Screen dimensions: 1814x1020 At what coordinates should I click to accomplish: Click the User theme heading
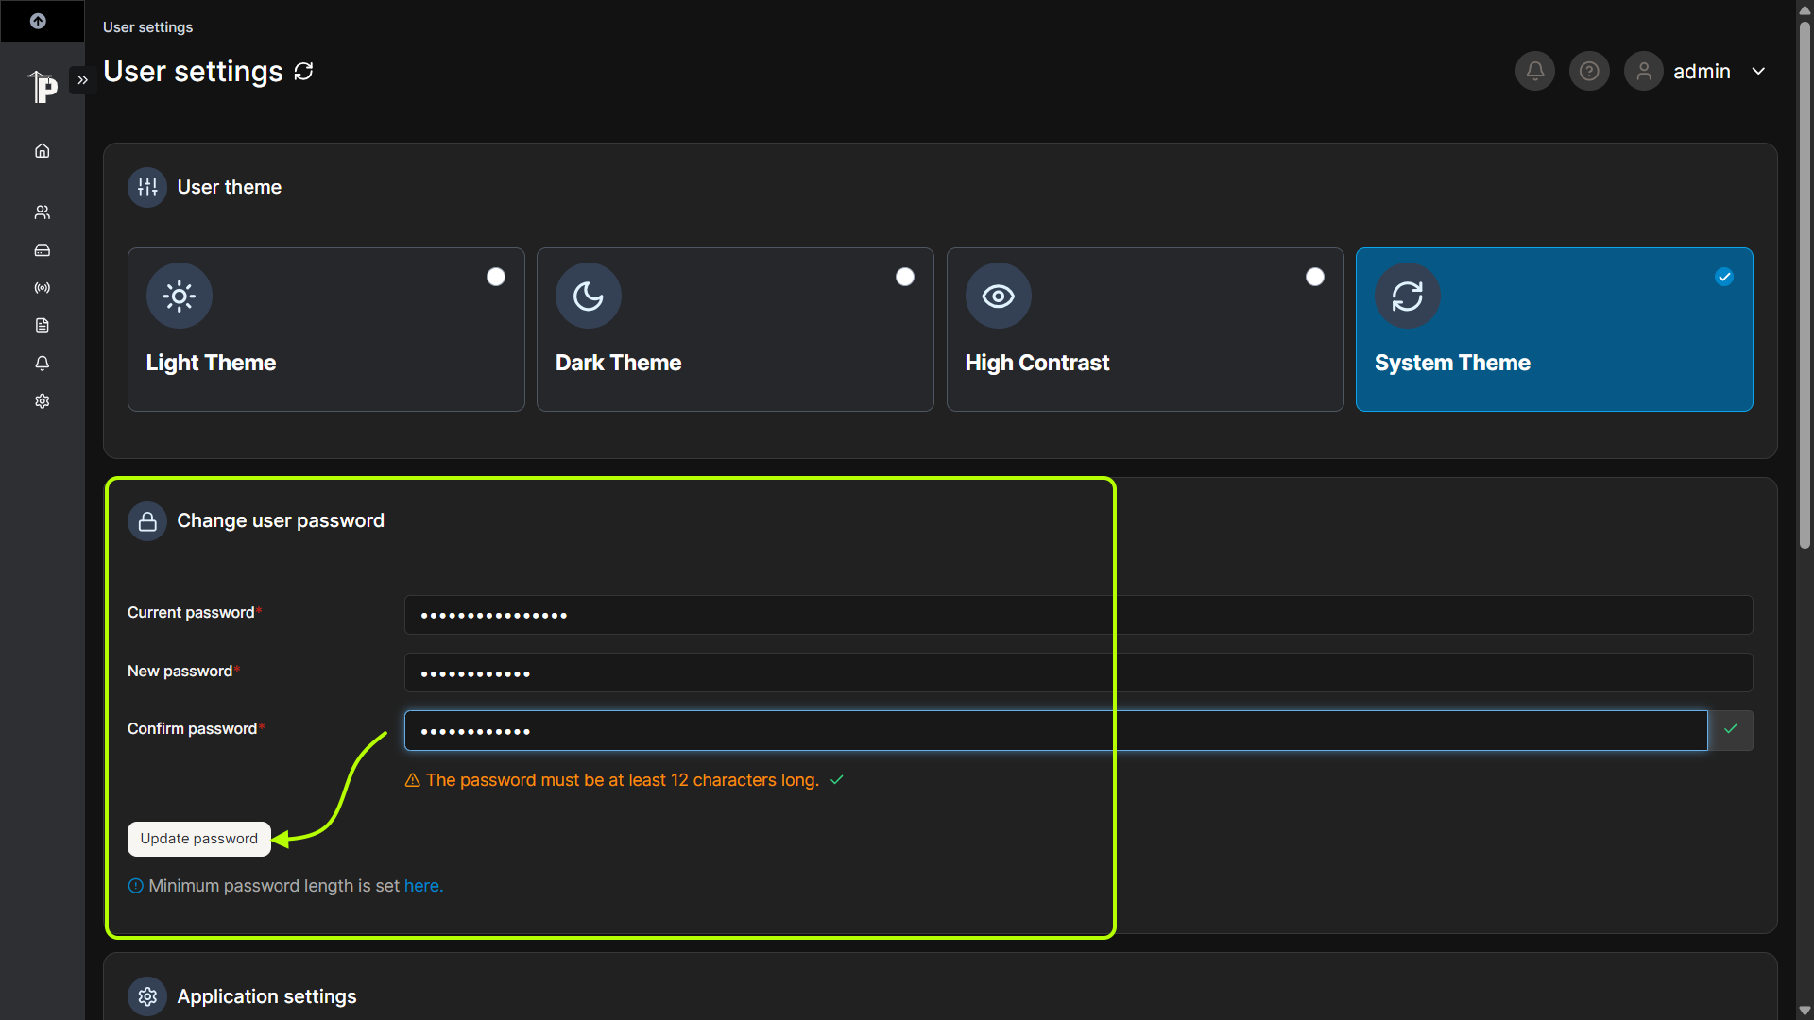229,187
